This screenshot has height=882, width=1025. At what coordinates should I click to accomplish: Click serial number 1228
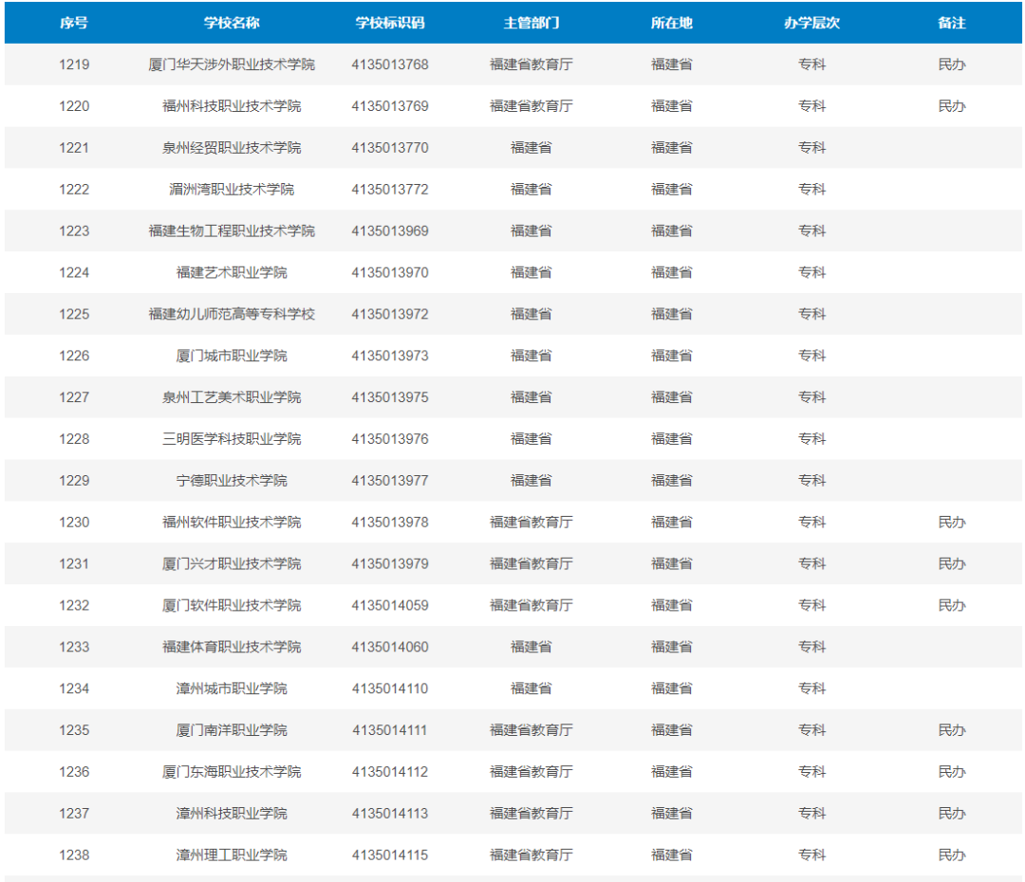click(x=74, y=439)
